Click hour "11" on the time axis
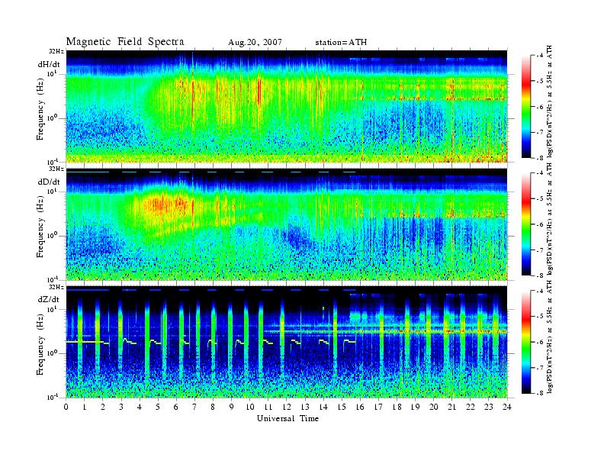 (268, 407)
